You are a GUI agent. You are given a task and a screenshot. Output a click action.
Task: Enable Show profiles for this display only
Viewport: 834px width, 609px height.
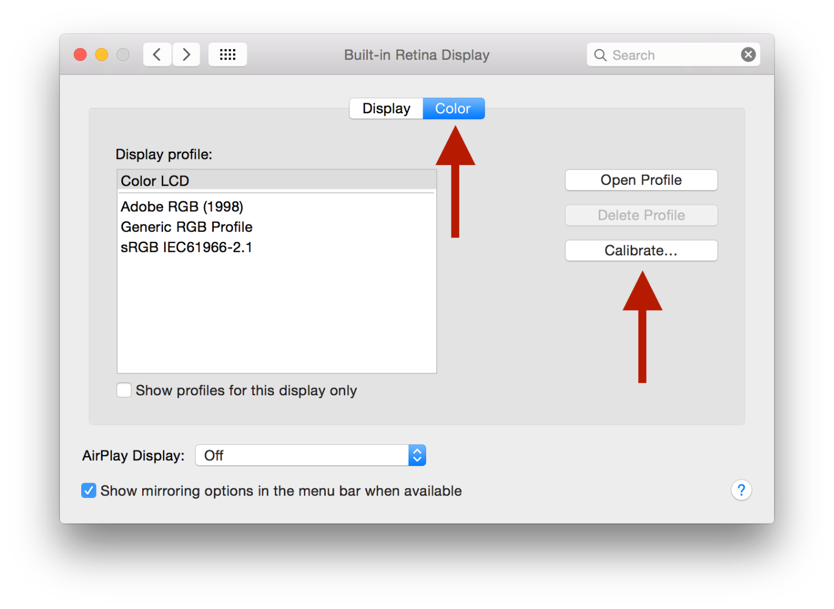click(124, 390)
